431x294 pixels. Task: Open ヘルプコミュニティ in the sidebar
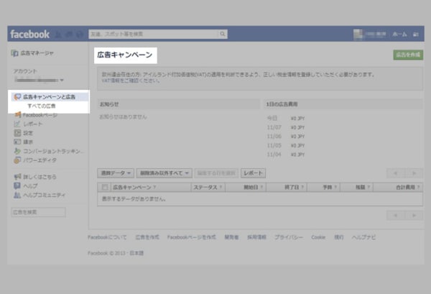[x=40, y=195]
